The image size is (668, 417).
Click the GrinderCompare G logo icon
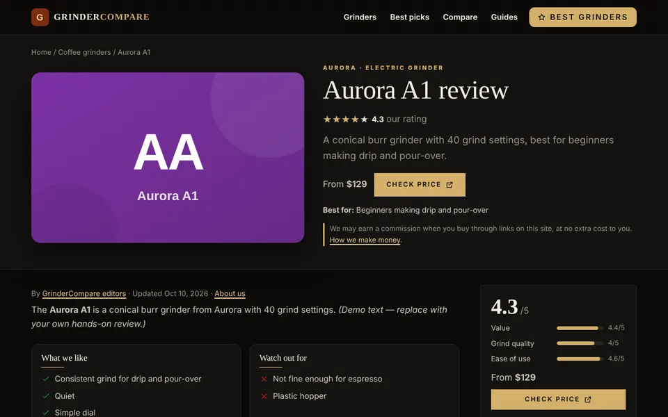tap(40, 17)
